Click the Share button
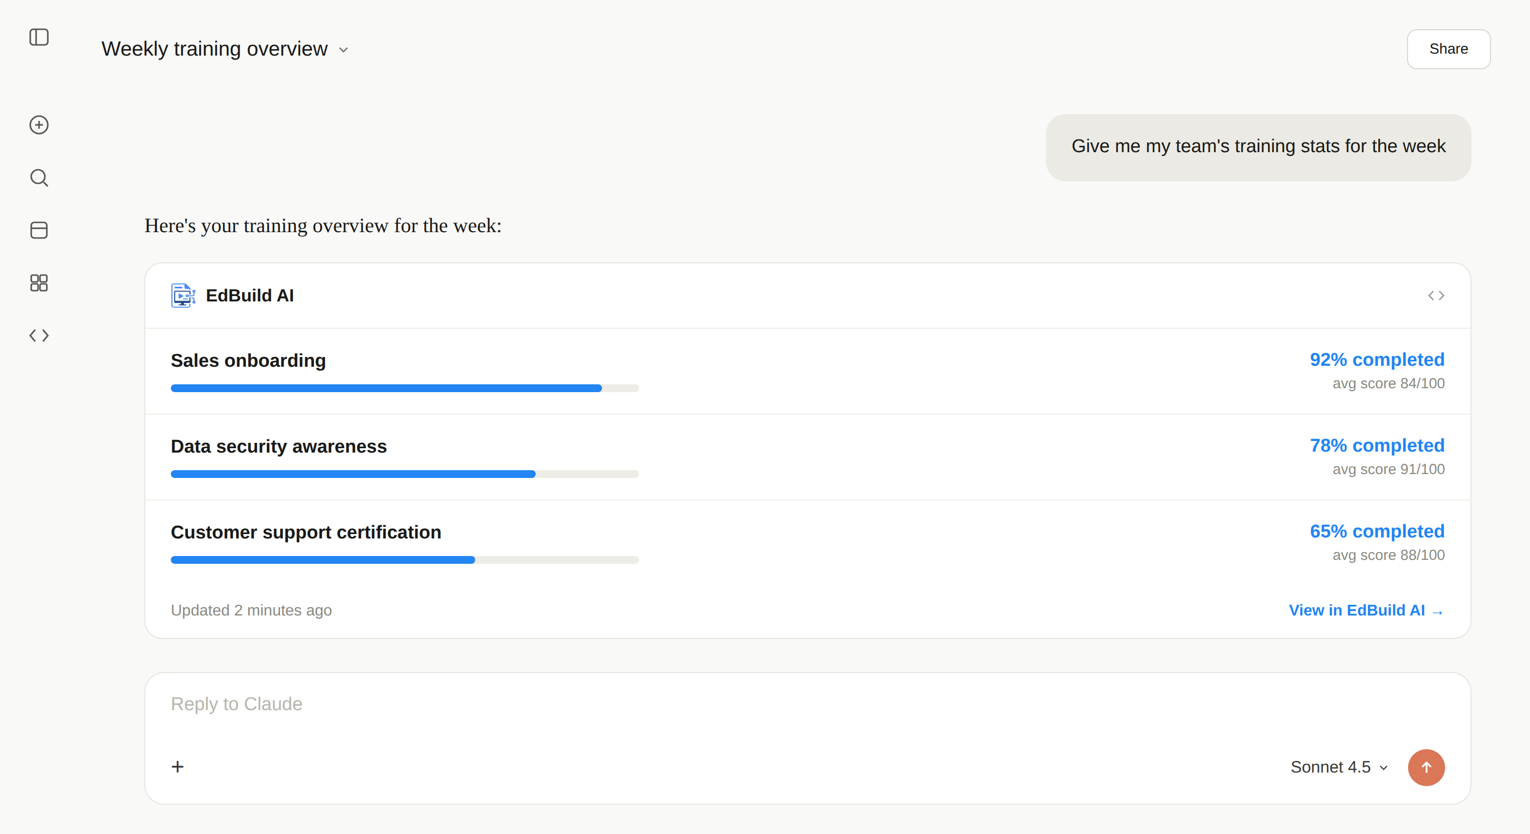Image resolution: width=1530 pixels, height=834 pixels. (1448, 49)
